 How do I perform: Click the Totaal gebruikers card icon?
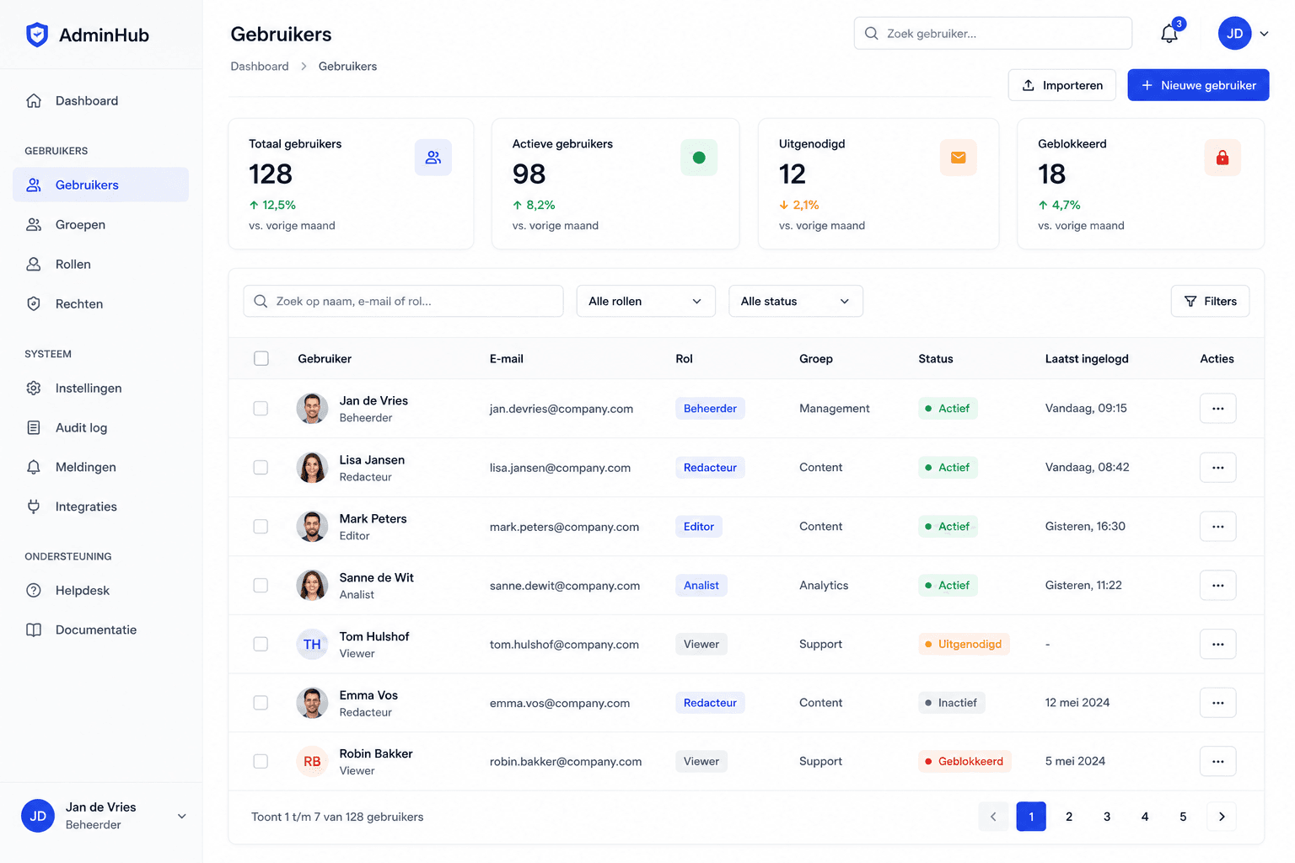point(433,158)
